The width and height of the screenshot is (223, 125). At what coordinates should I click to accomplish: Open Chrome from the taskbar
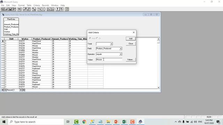tap(84, 122)
